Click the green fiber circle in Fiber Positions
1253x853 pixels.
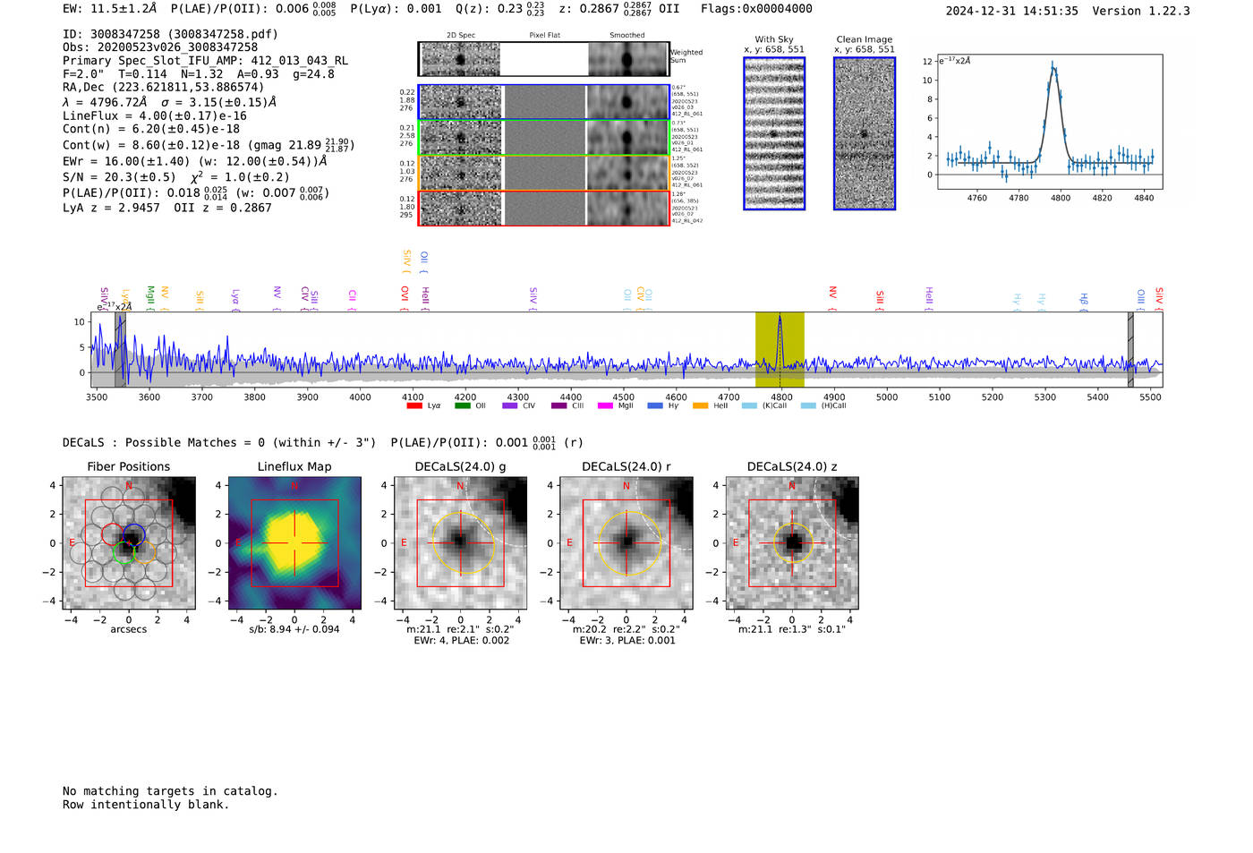point(124,552)
